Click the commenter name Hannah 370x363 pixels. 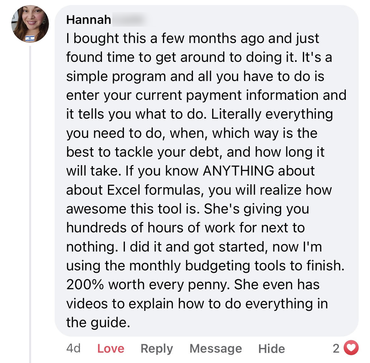click(x=88, y=19)
